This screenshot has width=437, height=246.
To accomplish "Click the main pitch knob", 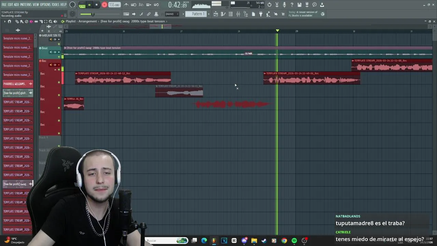I will click(73, 14).
